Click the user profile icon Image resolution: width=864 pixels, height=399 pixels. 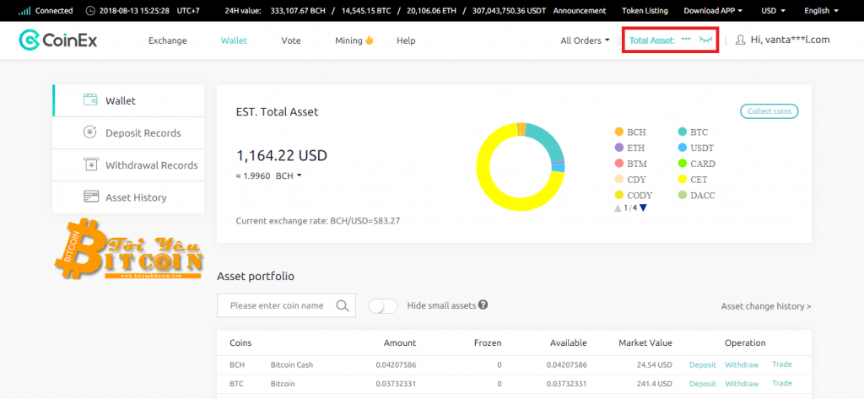(740, 40)
